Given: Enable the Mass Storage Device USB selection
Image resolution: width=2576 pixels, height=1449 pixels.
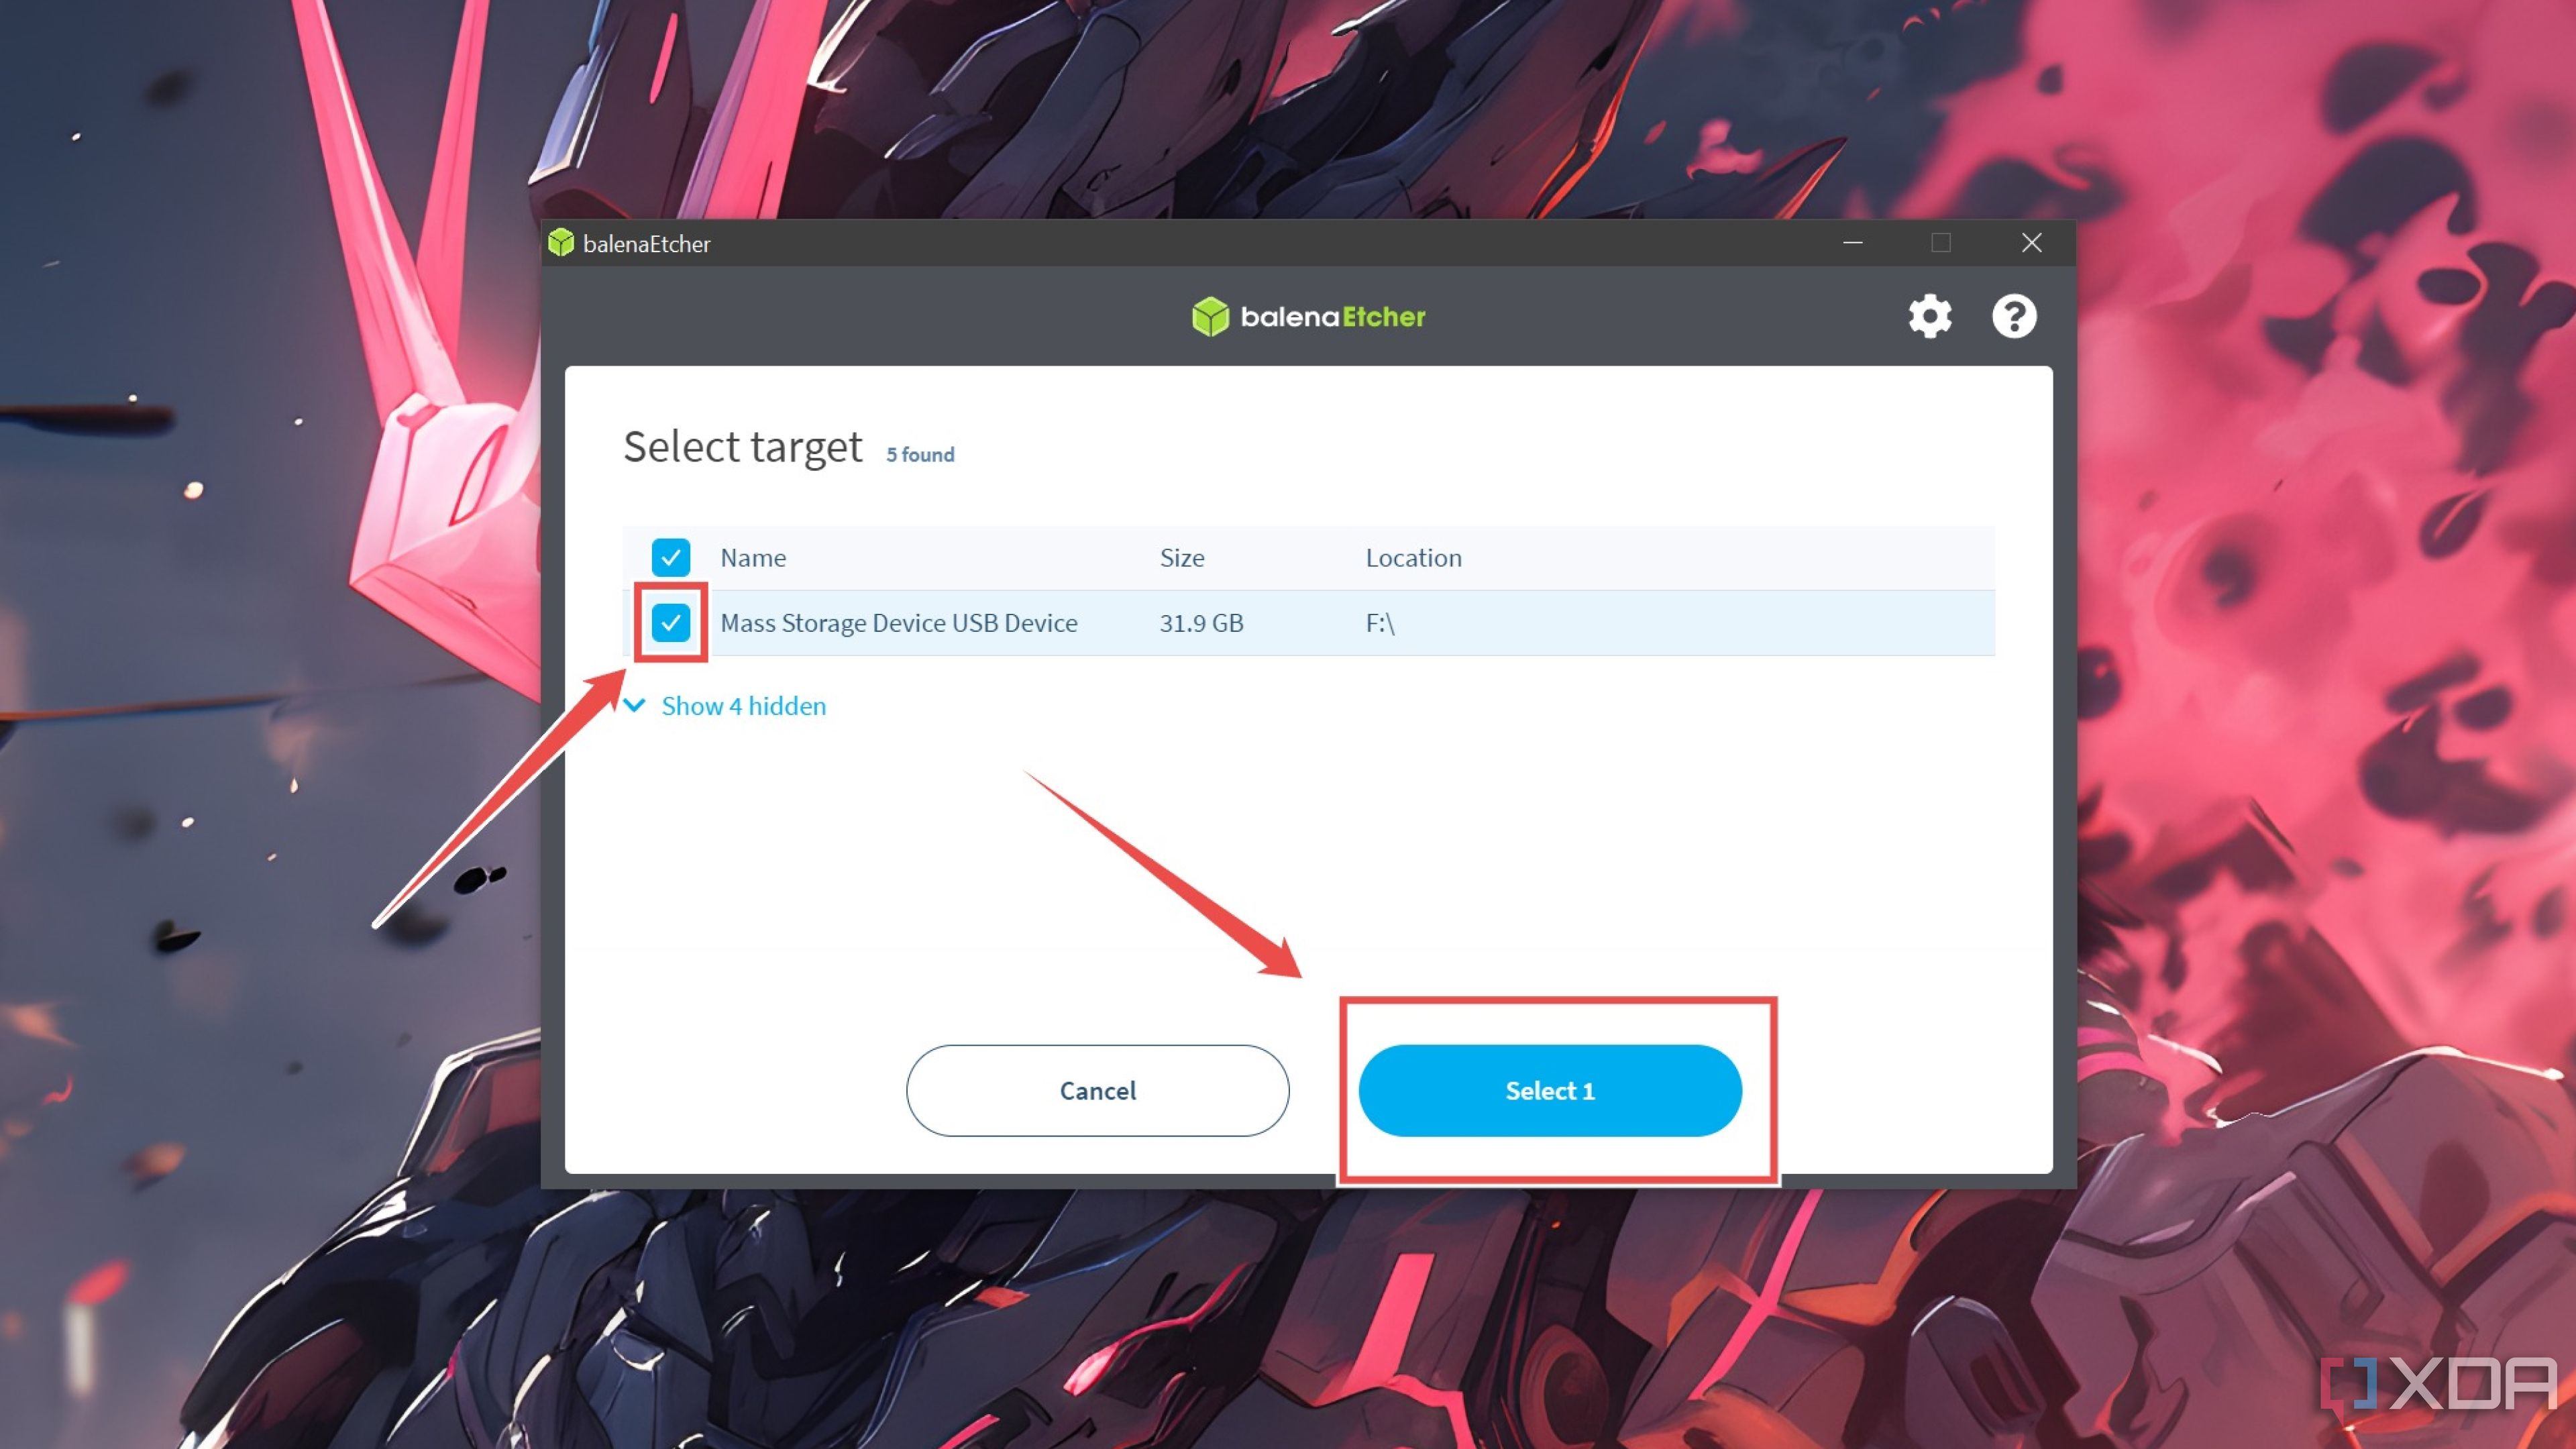Looking at the screenshot, I should tap(671, 623).
